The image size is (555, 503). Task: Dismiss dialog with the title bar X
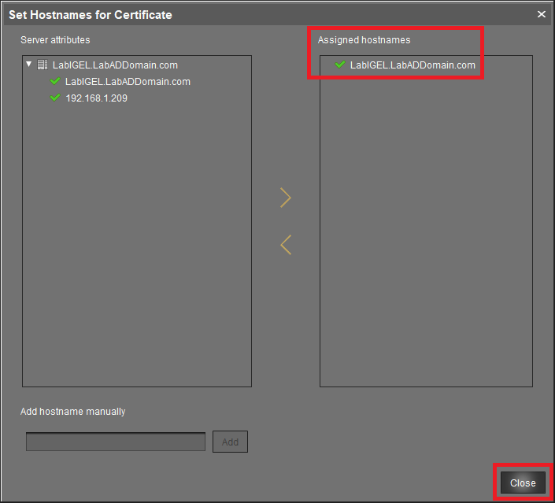[542, 14]
